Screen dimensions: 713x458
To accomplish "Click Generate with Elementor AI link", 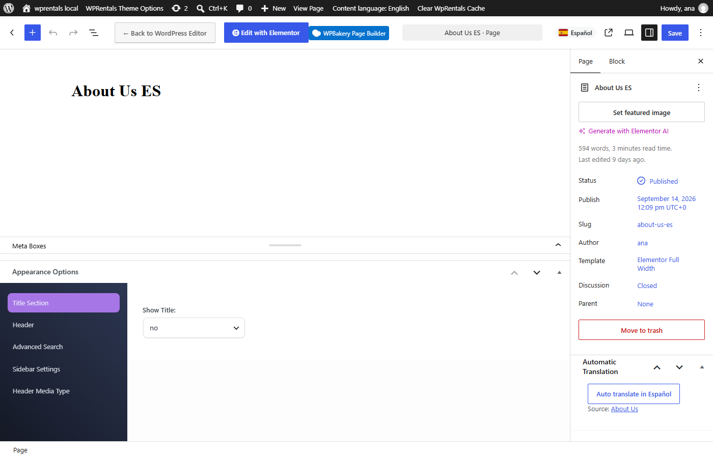I will coord(624,131).
